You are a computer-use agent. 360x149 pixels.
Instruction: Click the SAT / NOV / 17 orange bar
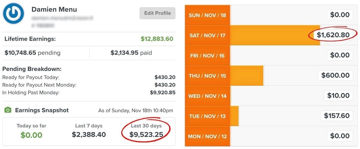(x=275, y=35)
